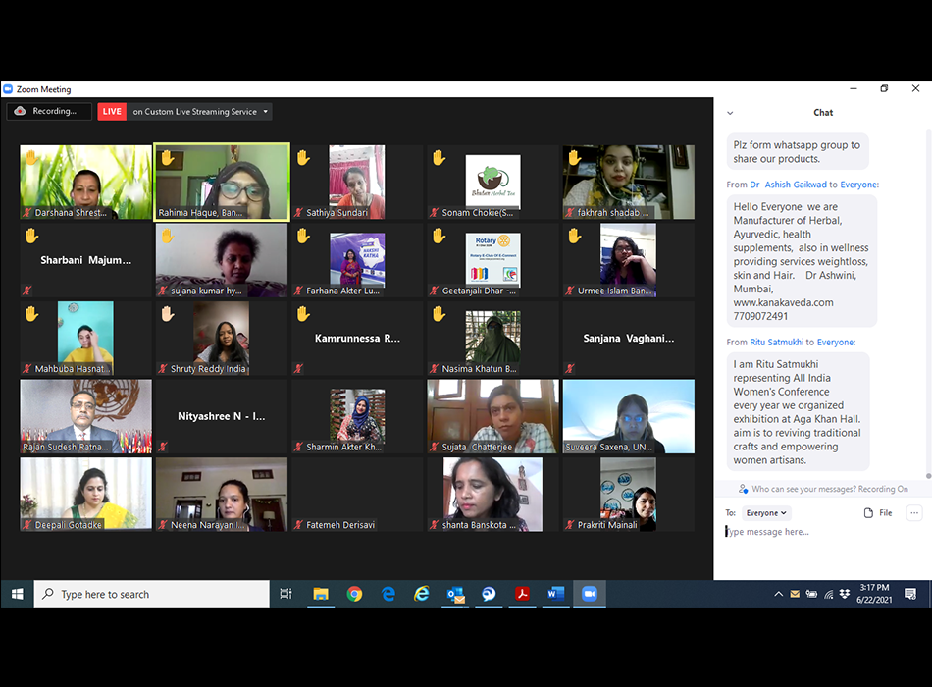Image resolution: width=932 pixels, height=687 pixels.
Task: Launch Internet Explorer from the taskbar
Action: click(422, 594)
